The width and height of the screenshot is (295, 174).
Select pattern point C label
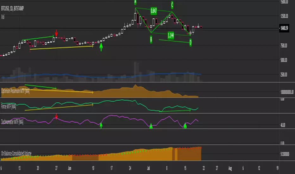pos(172,5)
